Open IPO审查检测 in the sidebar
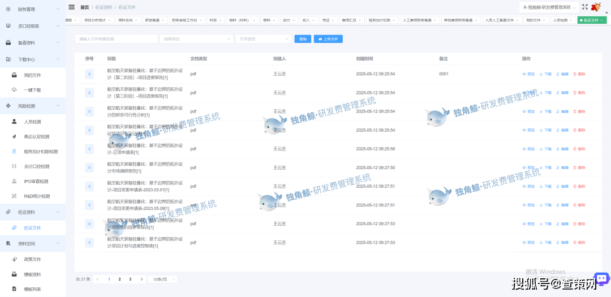 (36, 182)
